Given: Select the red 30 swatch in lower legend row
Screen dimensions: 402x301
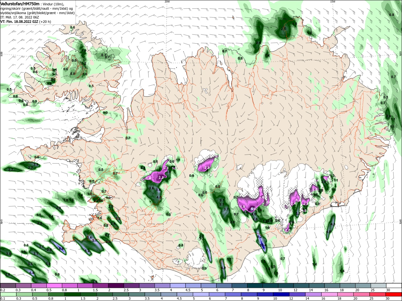Looking at the screenshot, I should click(394, 294).
